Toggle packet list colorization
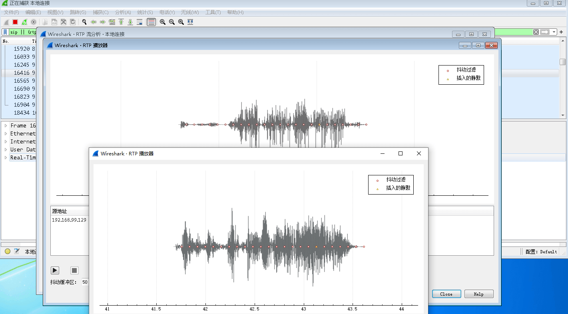Image resolution: width=568 pixels, height=314 pixels. click(151, 22)
